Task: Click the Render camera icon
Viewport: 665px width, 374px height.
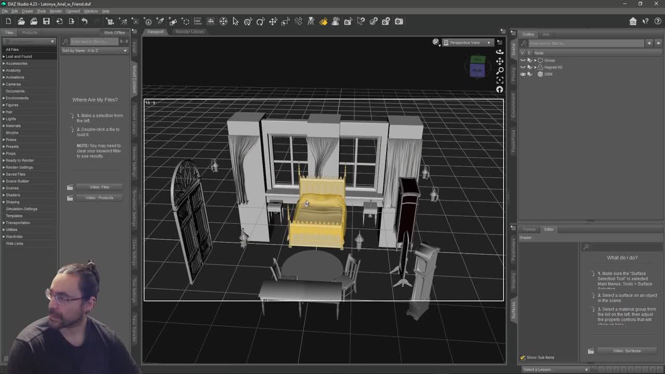Action: click(398, 21)
